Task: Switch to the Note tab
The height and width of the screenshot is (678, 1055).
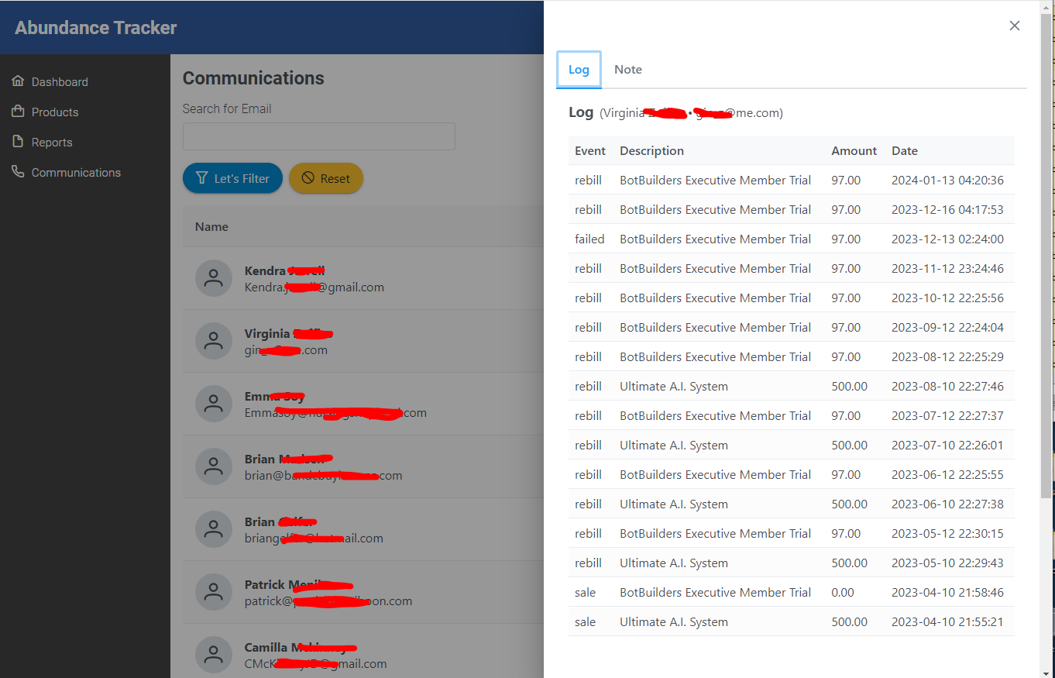Action: tap(628, 70)
